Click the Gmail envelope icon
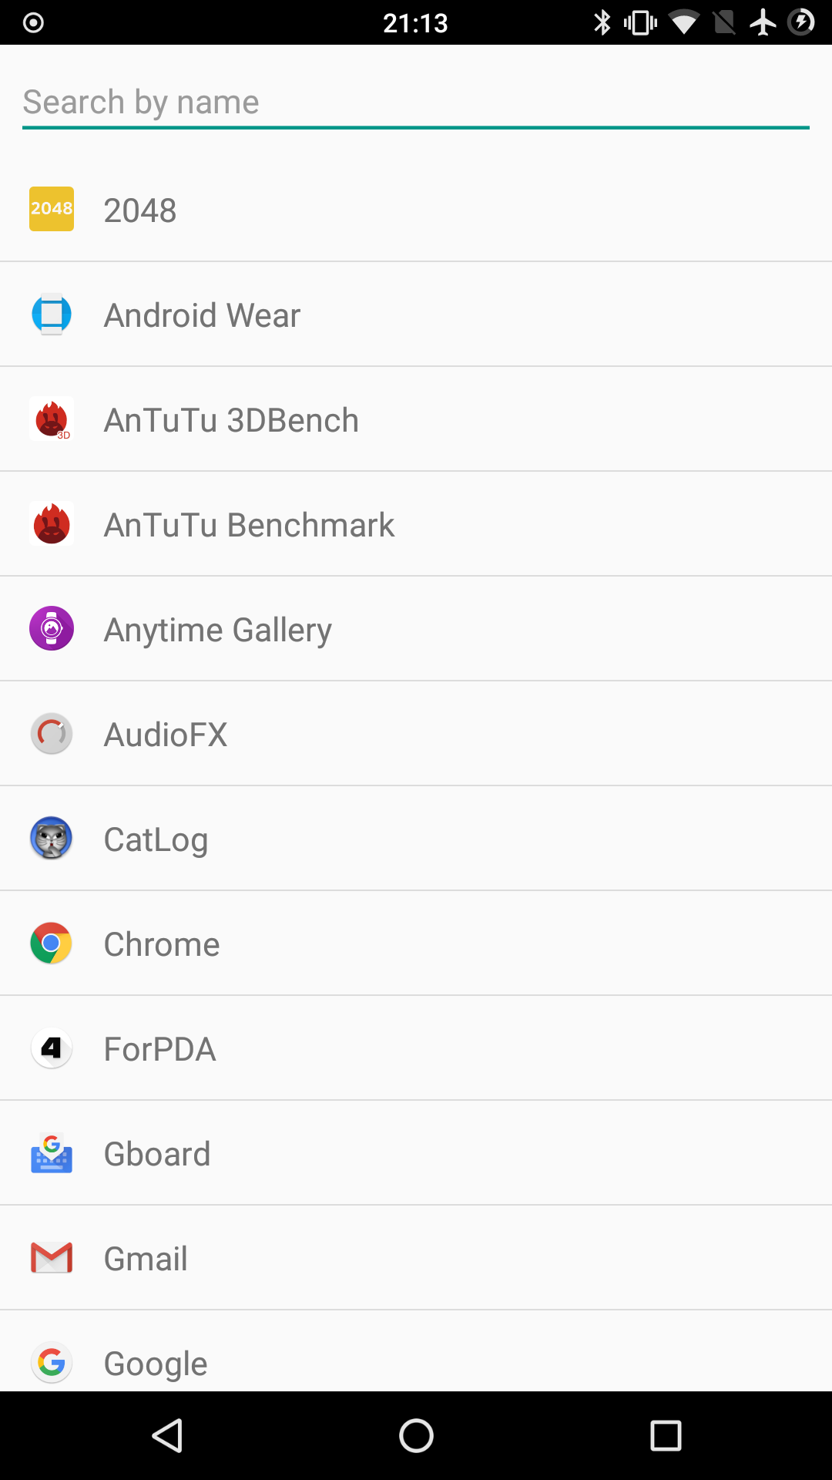The image size is (832, 1480). [x=52, y=1258]
